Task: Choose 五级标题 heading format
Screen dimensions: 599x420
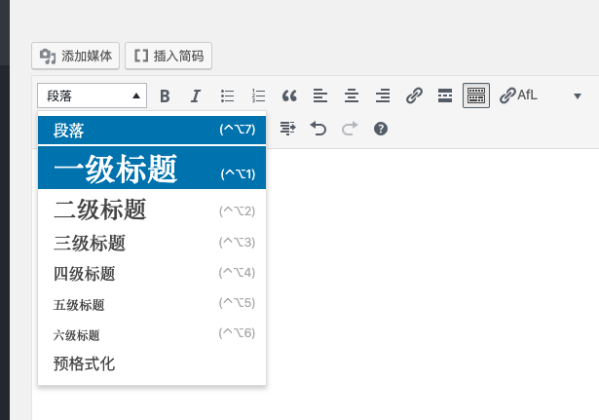Action: click(152, 304)
